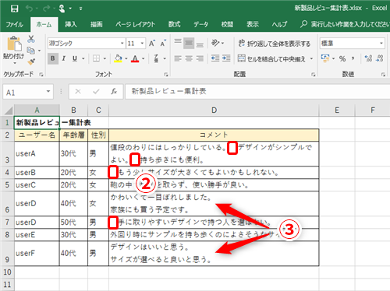
Task: Switch to the 描画 tab
Action: (x=96, y=24)
